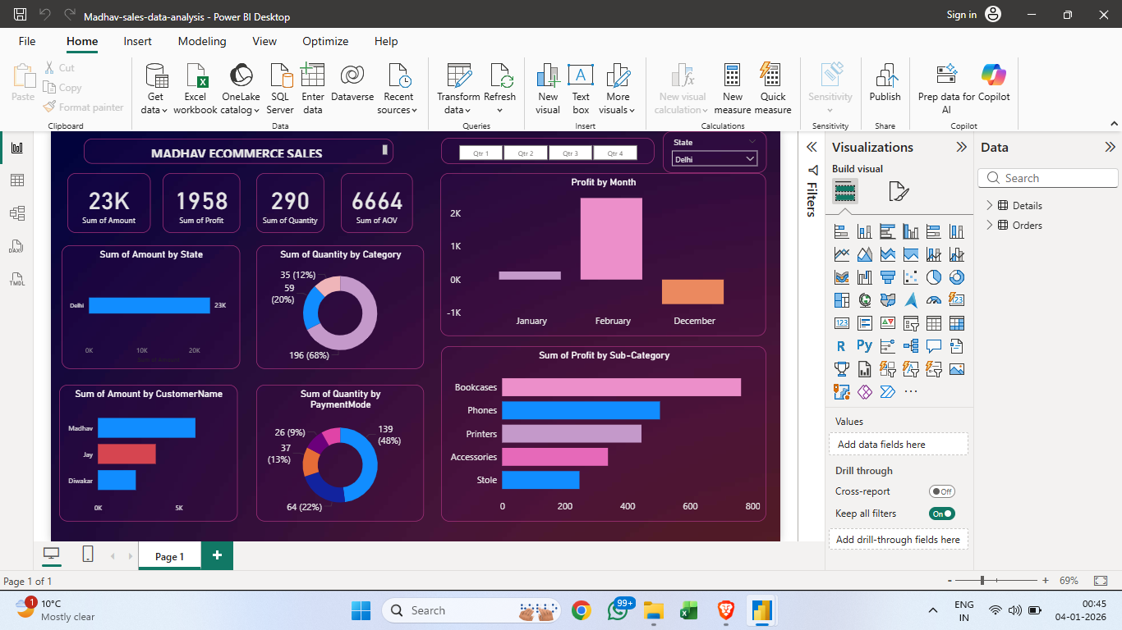Expand the Details table in Data pane
The height and width of the screenshot is (630, 1122).
pyautogui.click(x=989, y=205)
